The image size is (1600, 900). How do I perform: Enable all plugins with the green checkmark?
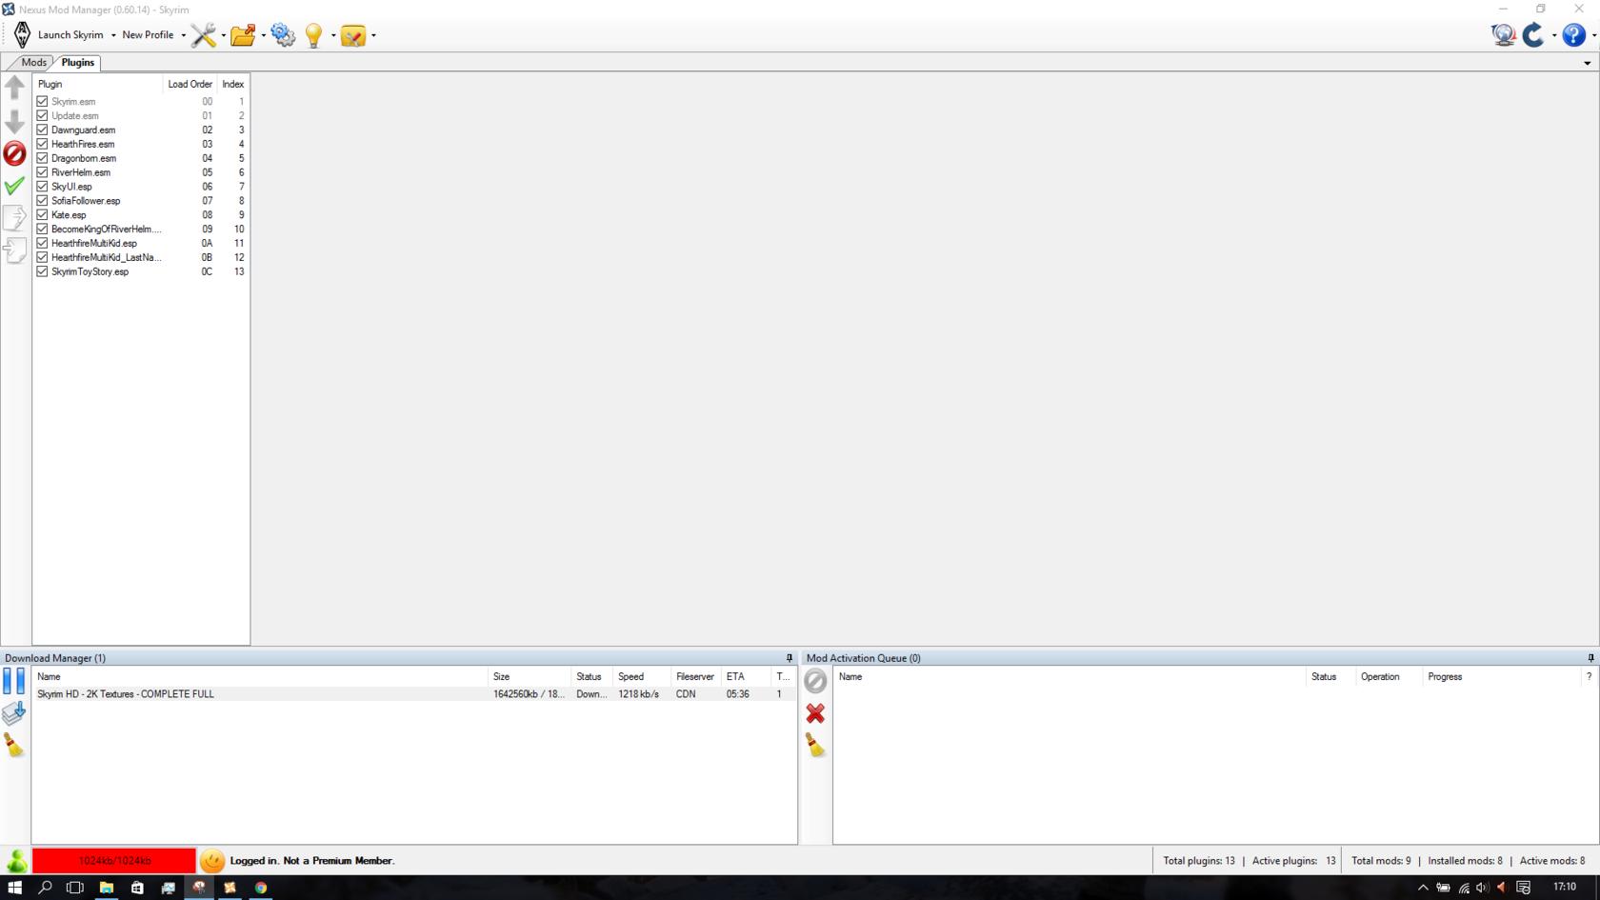[x=14, y=186]
